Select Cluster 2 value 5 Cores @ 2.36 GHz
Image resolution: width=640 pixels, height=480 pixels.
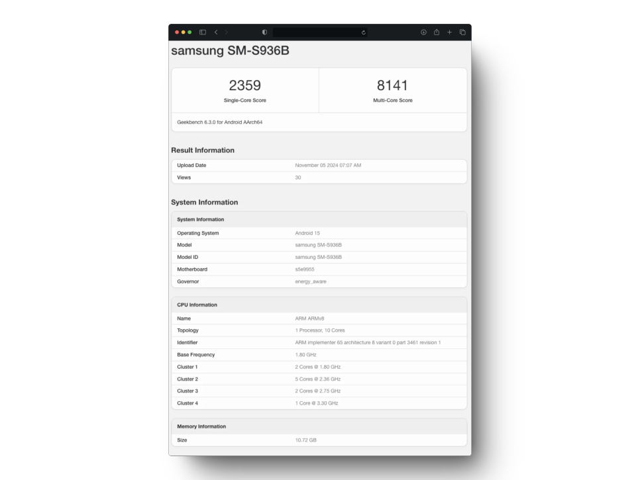coord(318,379)
